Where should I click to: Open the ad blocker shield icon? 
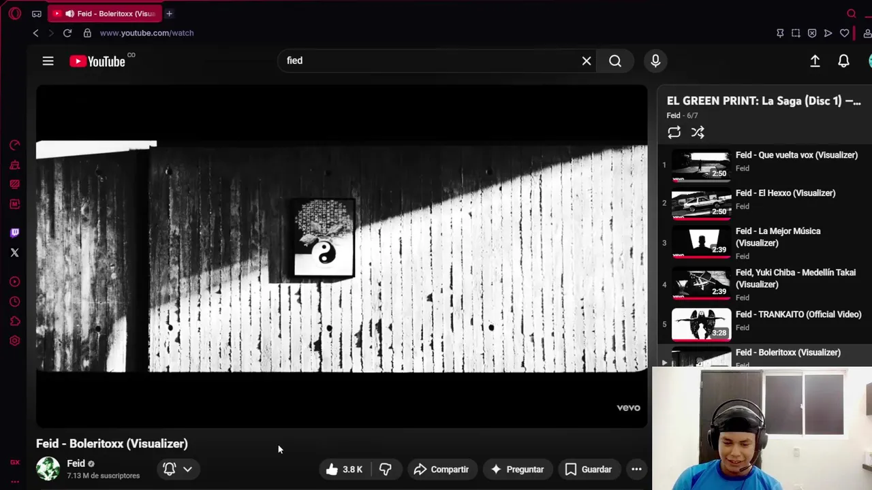click(812, 33)
